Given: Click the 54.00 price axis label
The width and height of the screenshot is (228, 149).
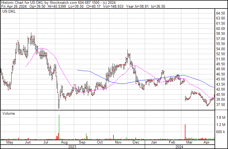Looking at the screenshot, I should point(221,49).
